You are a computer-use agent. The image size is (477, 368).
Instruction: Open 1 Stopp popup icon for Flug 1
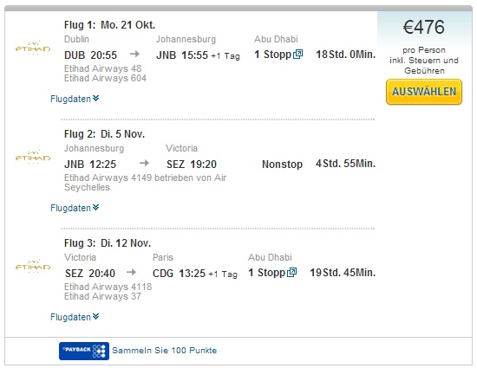click(297, 55)
